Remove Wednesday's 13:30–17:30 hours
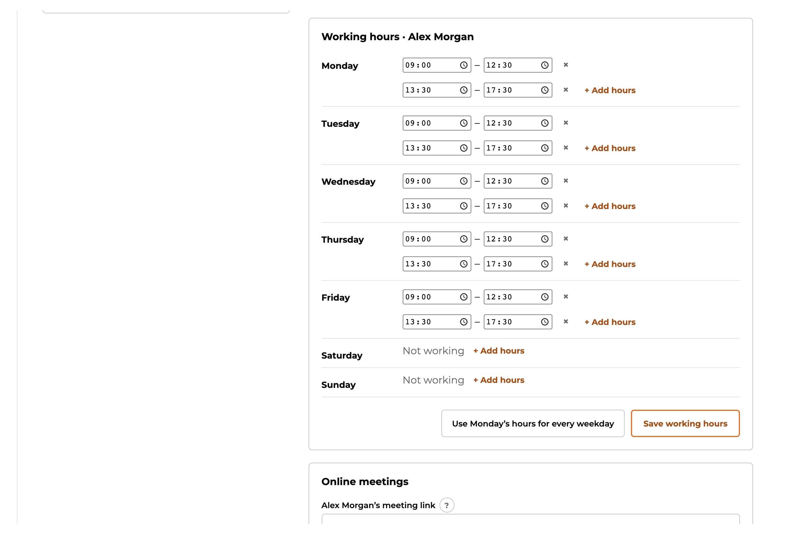 [x=565, y=206]
